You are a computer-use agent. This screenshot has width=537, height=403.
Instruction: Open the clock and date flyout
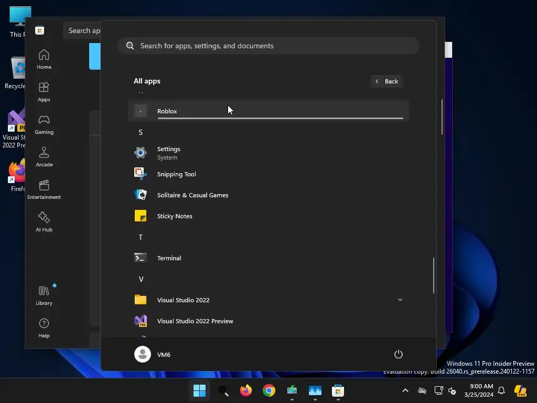click(x=479, y=390)
